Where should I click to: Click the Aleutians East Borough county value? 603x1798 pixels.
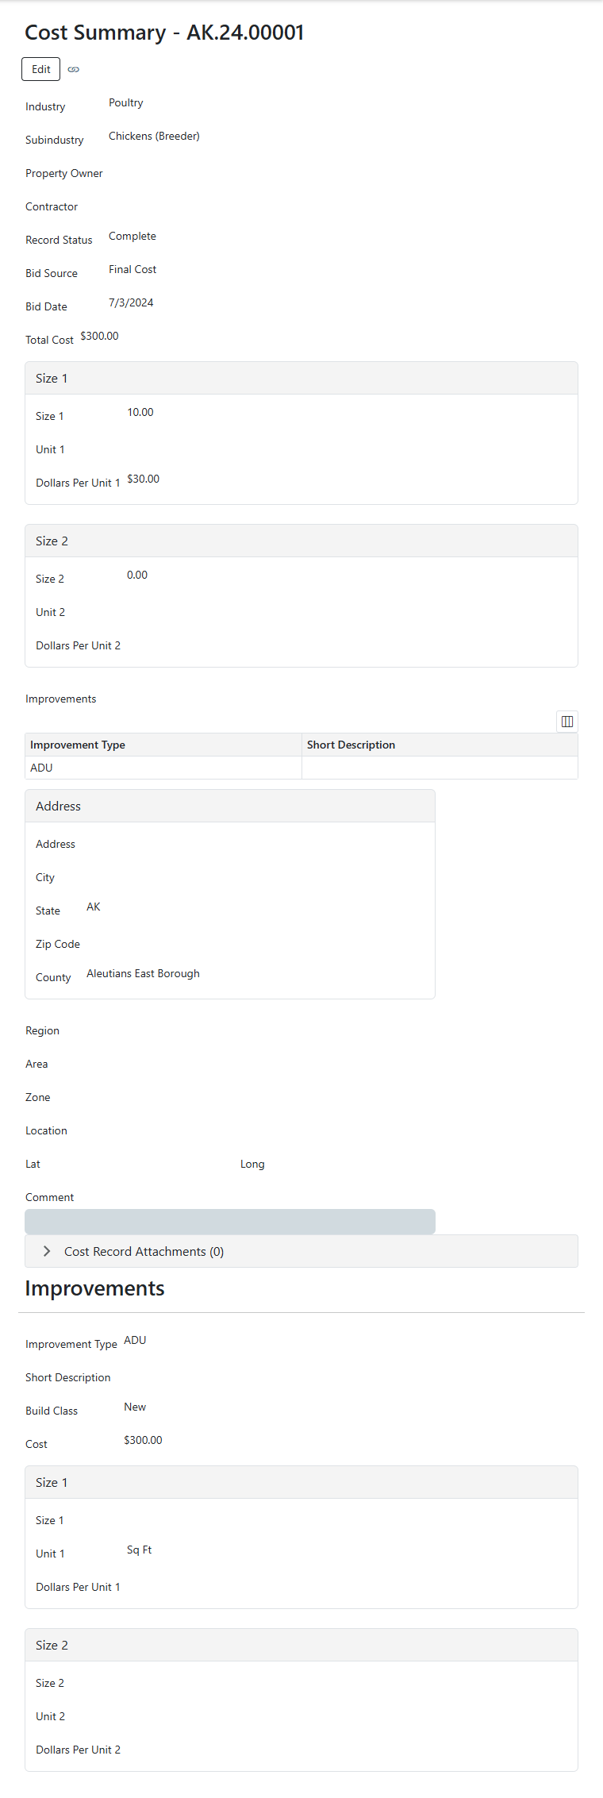[x=143, y=973]
